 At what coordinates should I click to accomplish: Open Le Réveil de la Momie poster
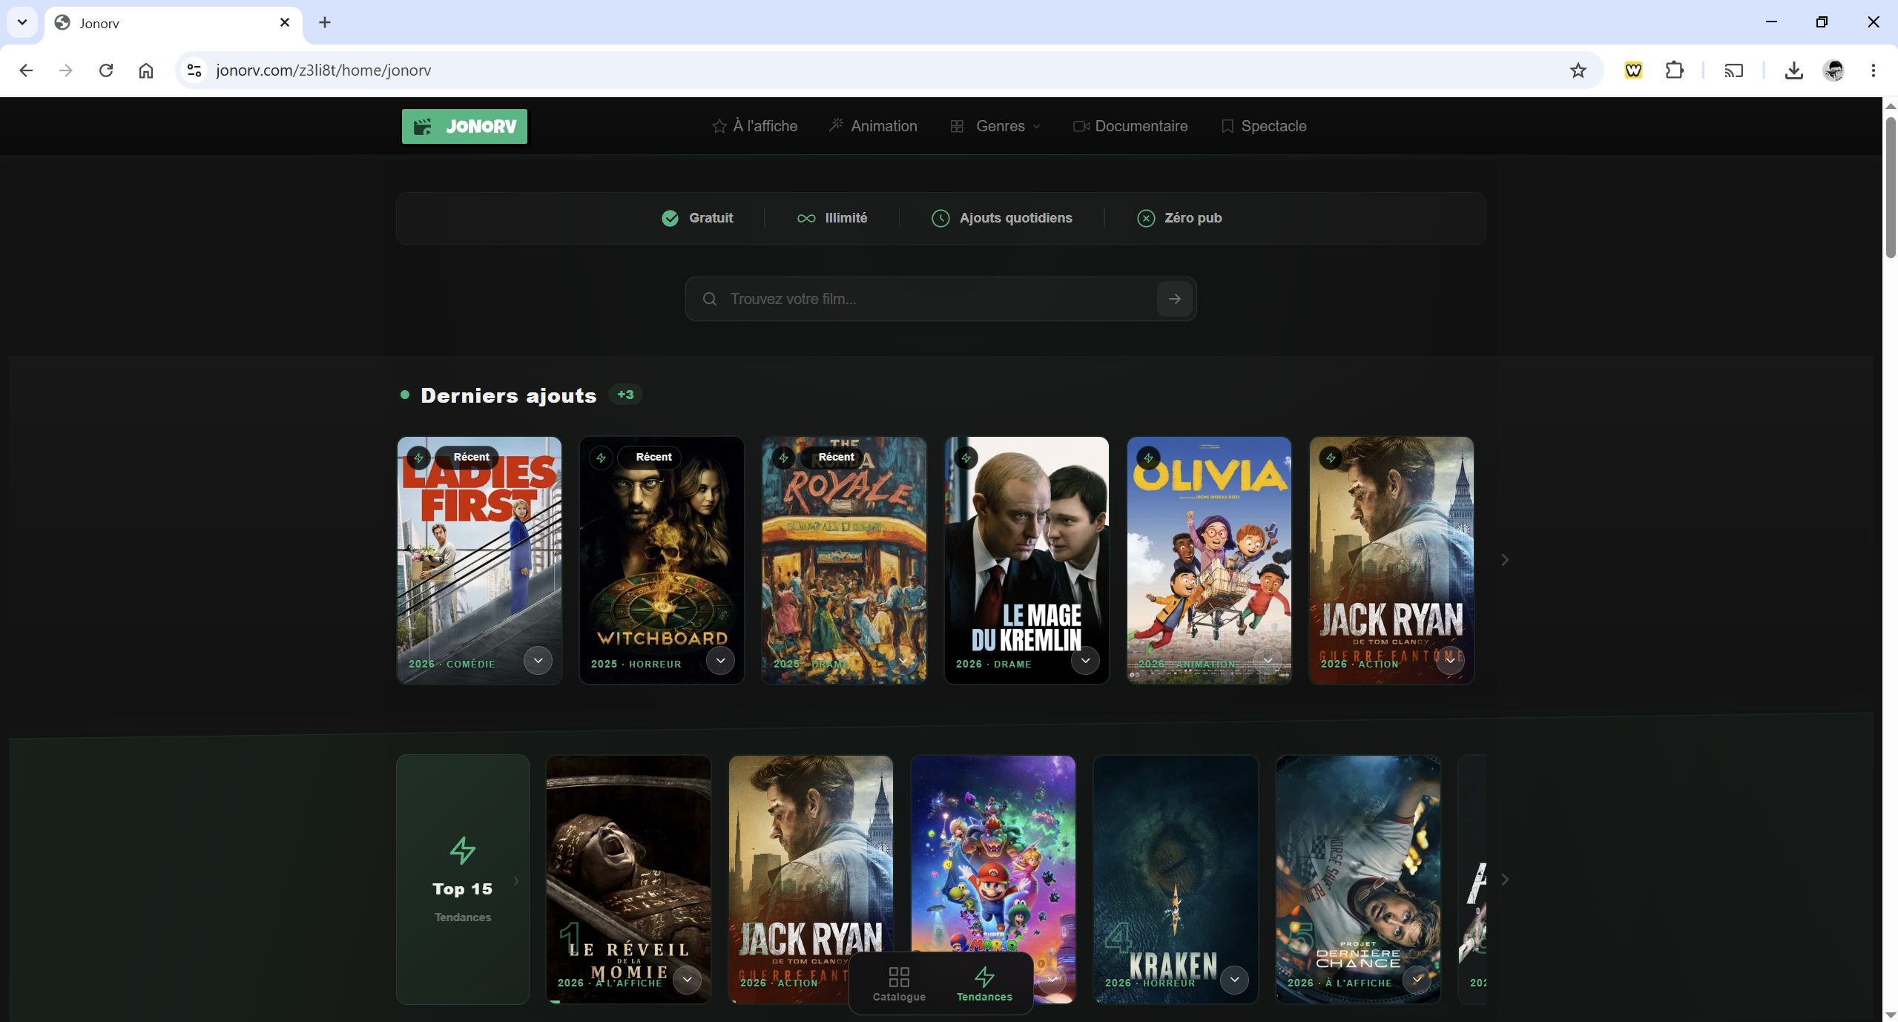point(628,880)
